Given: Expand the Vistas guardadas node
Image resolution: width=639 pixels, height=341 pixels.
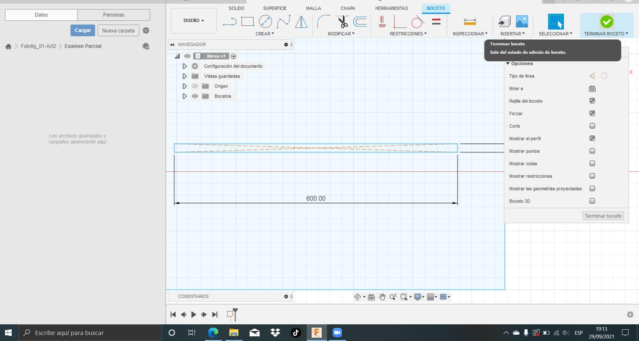Looking at the screenshot, I should (x=185, y=76).
